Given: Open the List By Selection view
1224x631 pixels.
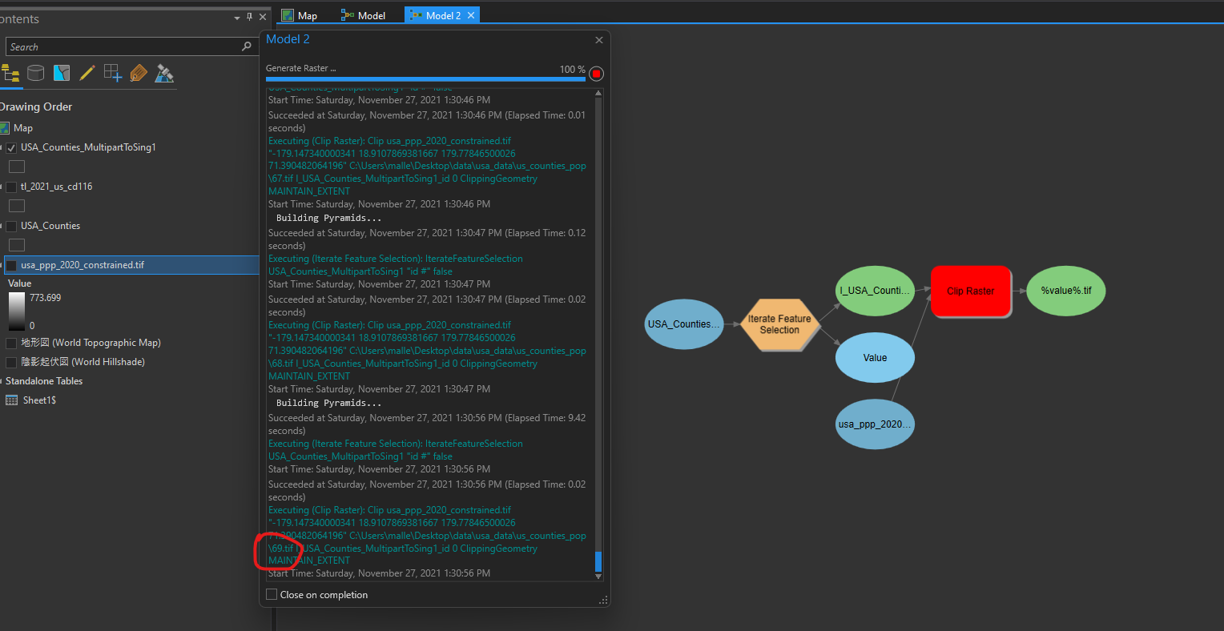Looking at the screenshot, I should (x=62, y=73).
